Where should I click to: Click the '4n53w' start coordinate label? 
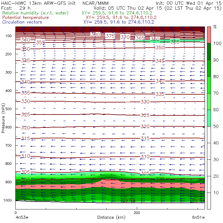point(22,217)
